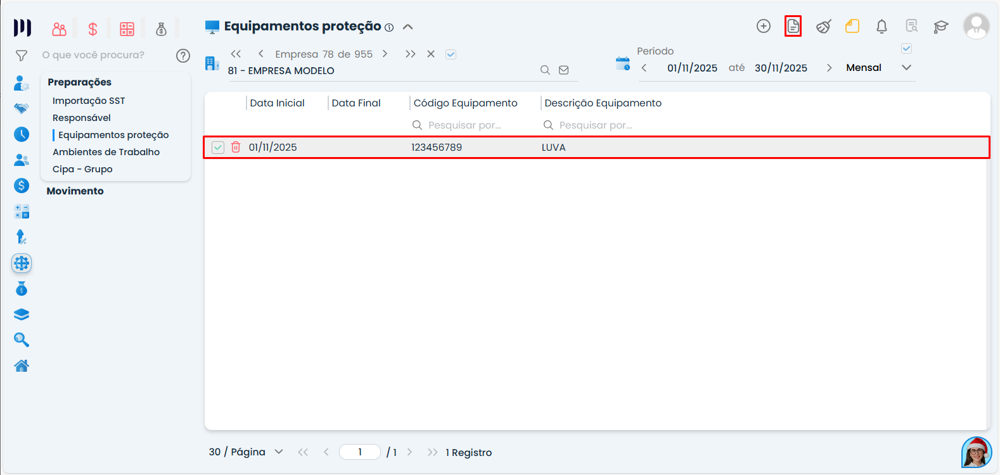This screenshot has height=475, width=1000.
Task: Go to the previous company arrow
Action: pos(261,54)
